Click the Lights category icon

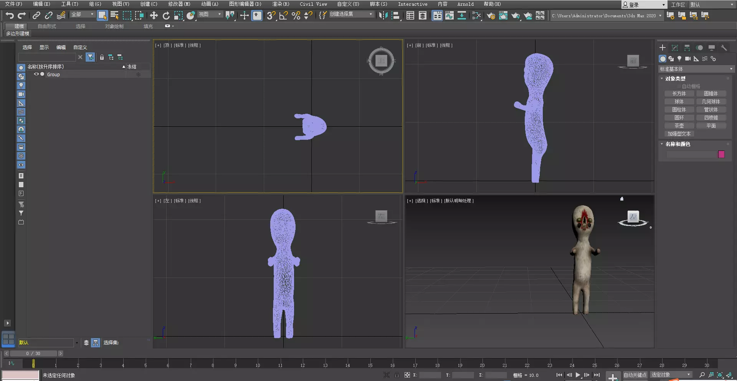[x=679, y=59]
